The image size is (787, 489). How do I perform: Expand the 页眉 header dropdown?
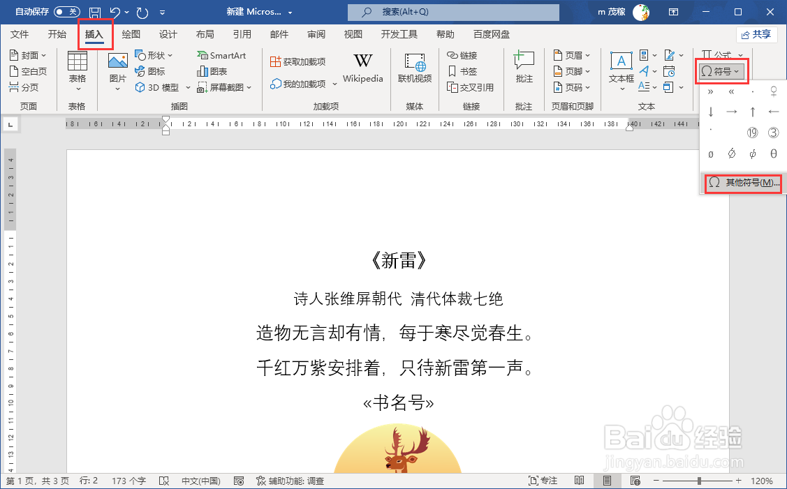pyautogui.click(x=588, y=55)
